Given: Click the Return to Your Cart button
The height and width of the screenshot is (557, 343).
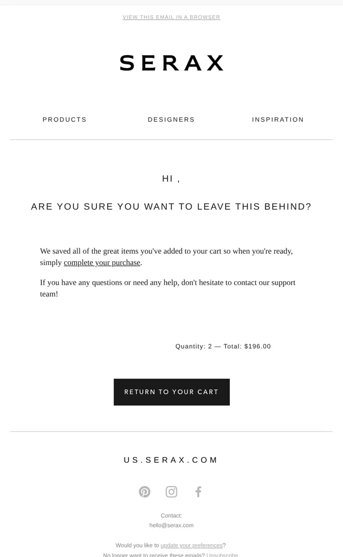Looking at the screenshot, I should [x=171, y=392].
